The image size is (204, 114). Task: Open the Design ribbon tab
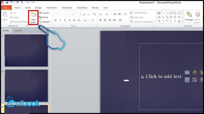38,8
